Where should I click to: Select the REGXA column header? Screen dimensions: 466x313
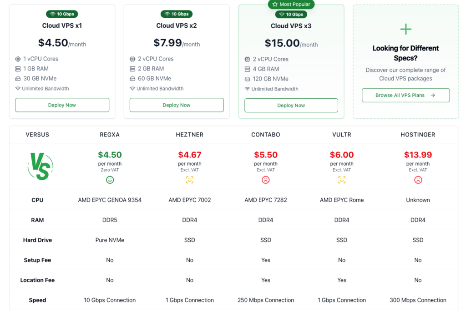[110, 135]
